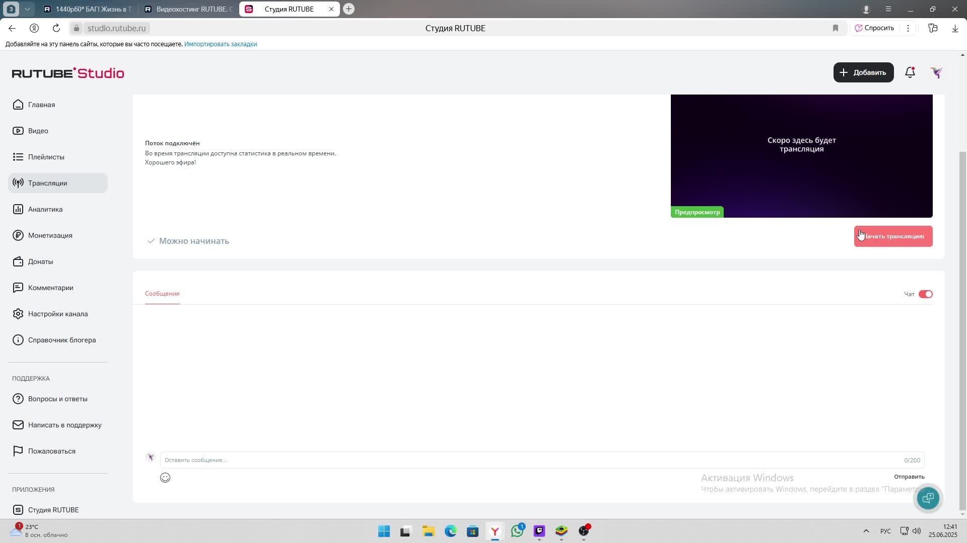Open Twitch app from taskbar

(x=539, y=531)
